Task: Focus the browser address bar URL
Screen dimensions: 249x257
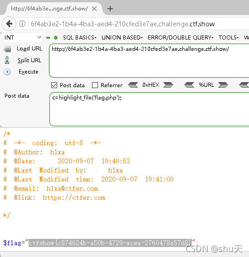Action: (x=123, y=24)
